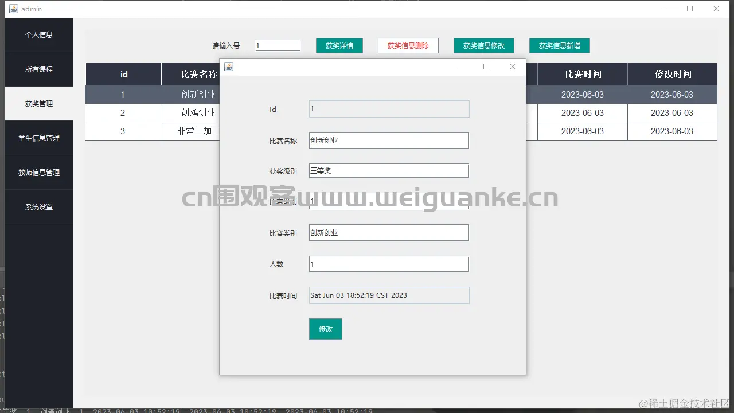This screenshot has height=413, width=734.
Task: Click row 2's 比赛时间 date cell
Action: (x=583, y=113)
